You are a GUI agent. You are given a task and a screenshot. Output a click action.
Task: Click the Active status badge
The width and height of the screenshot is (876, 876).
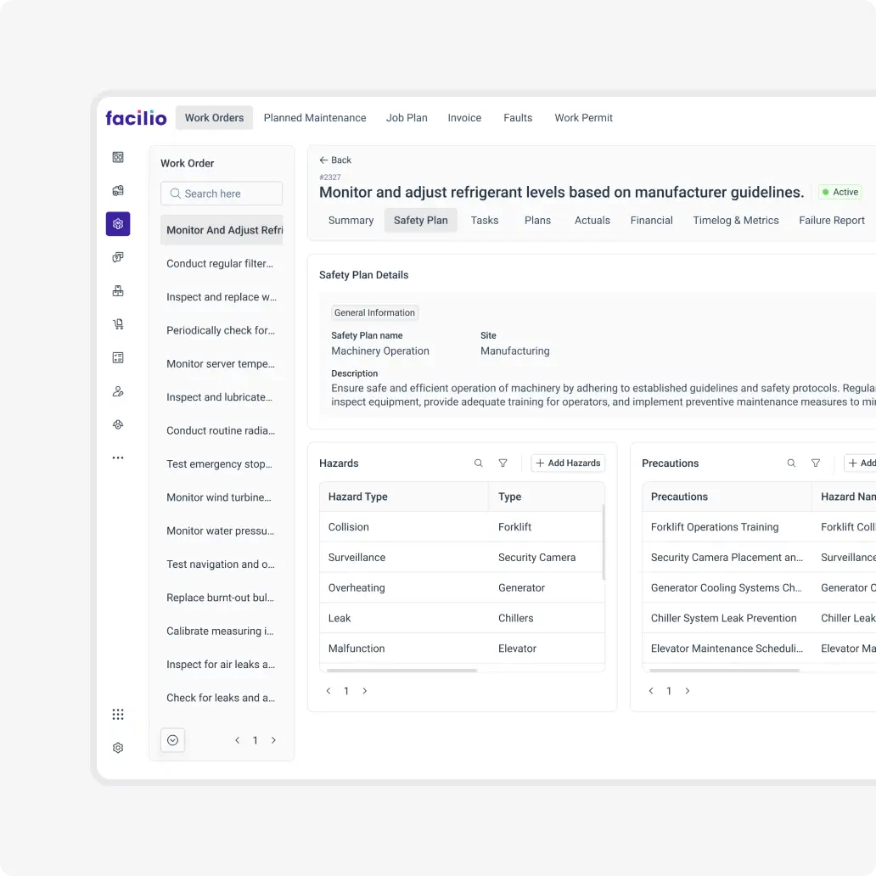(839, 192)
